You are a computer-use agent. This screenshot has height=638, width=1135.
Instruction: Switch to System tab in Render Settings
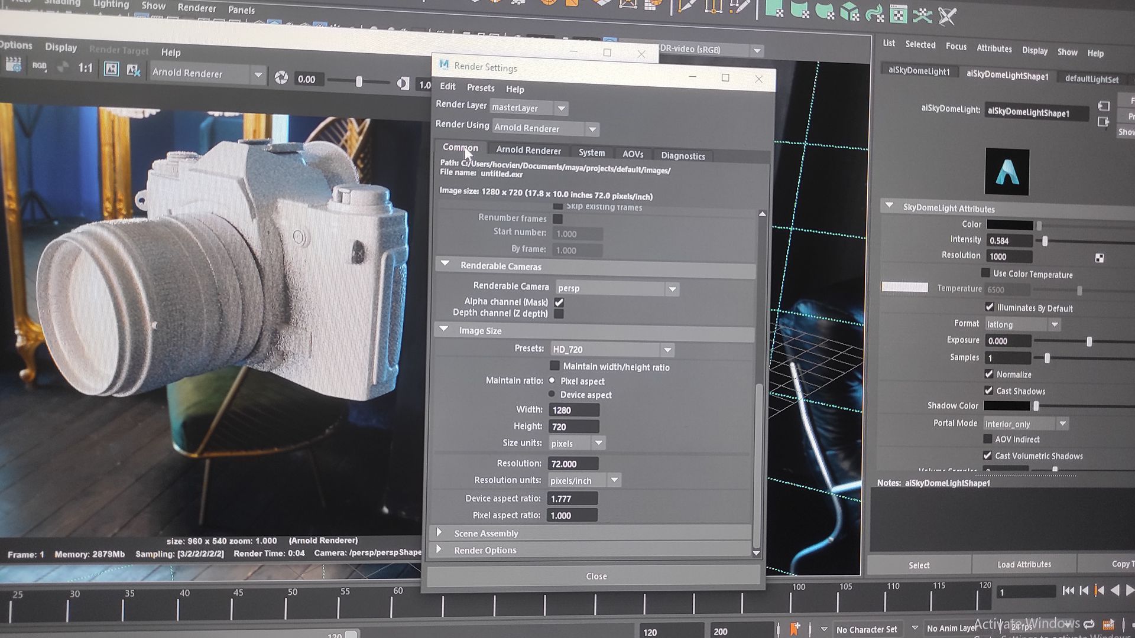point(591,152)
